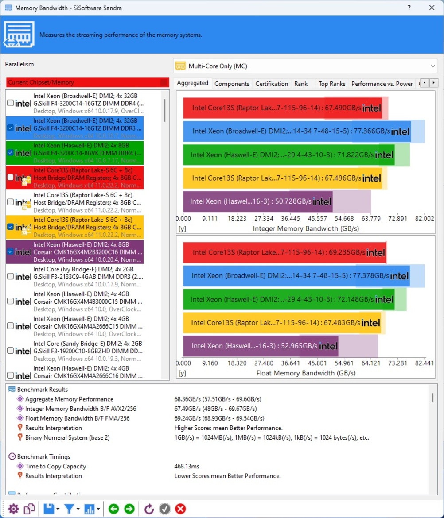This screenshot has height=518, width=444.
Task: Switch to the Components tab
Action: coord(232,84)
